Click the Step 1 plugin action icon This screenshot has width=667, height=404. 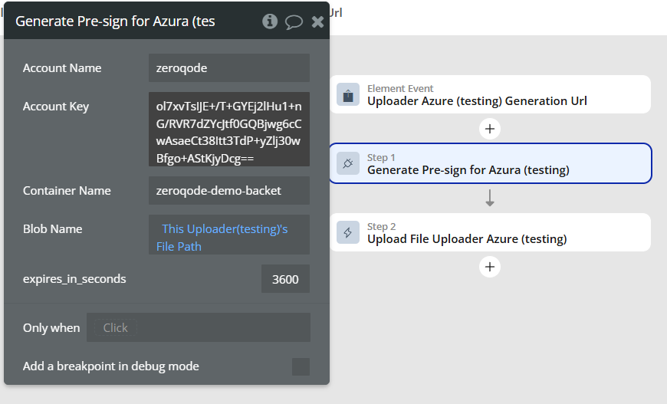click(348, 163)
